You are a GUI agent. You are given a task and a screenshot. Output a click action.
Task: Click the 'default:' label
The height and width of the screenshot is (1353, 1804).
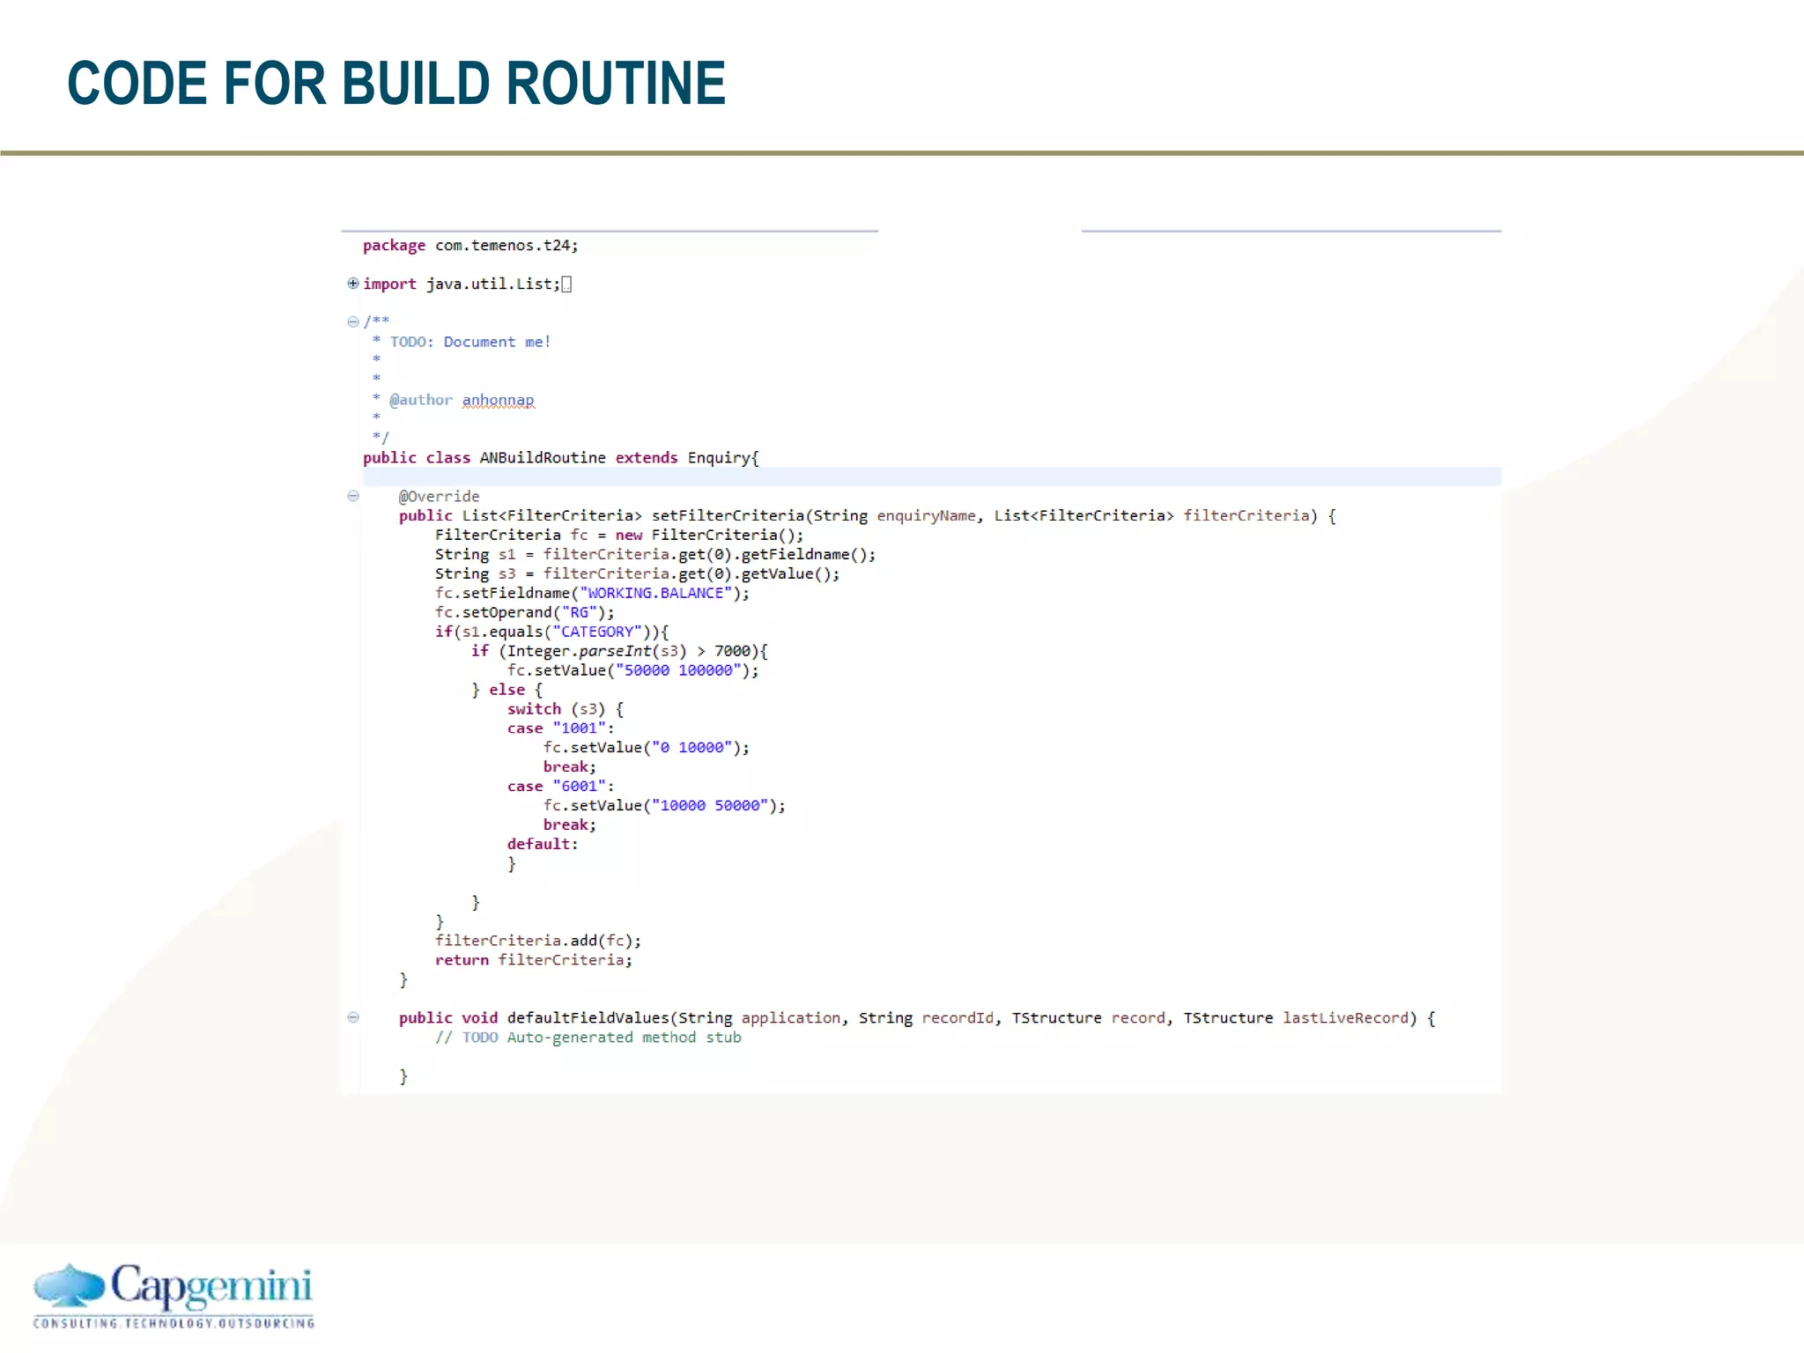(543, 844)
